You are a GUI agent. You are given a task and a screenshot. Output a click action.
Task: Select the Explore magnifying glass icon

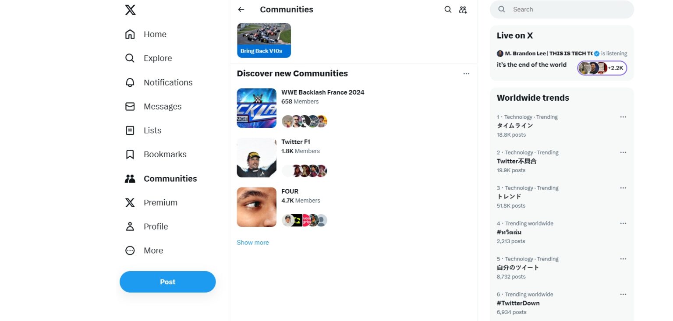[130, 58]
